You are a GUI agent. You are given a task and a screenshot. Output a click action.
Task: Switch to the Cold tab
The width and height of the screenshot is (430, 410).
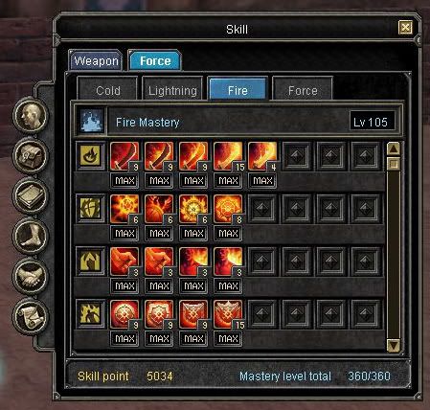108,90
